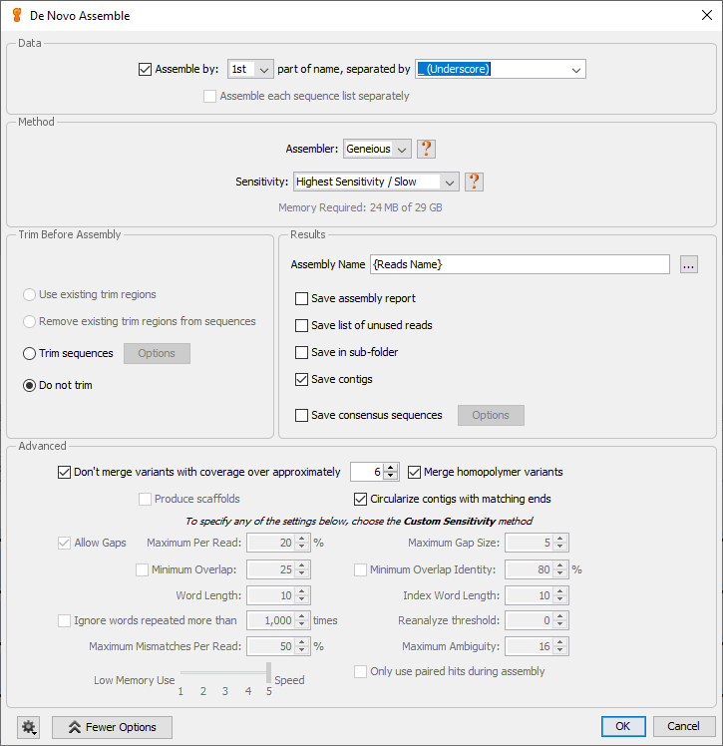This screenshot has height=746, width=723.
Task: Click the Word Length value field
Action: point(270,595)
